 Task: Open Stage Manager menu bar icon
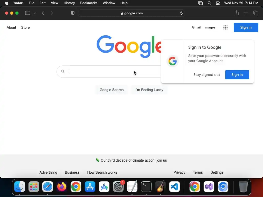(200, 3)
